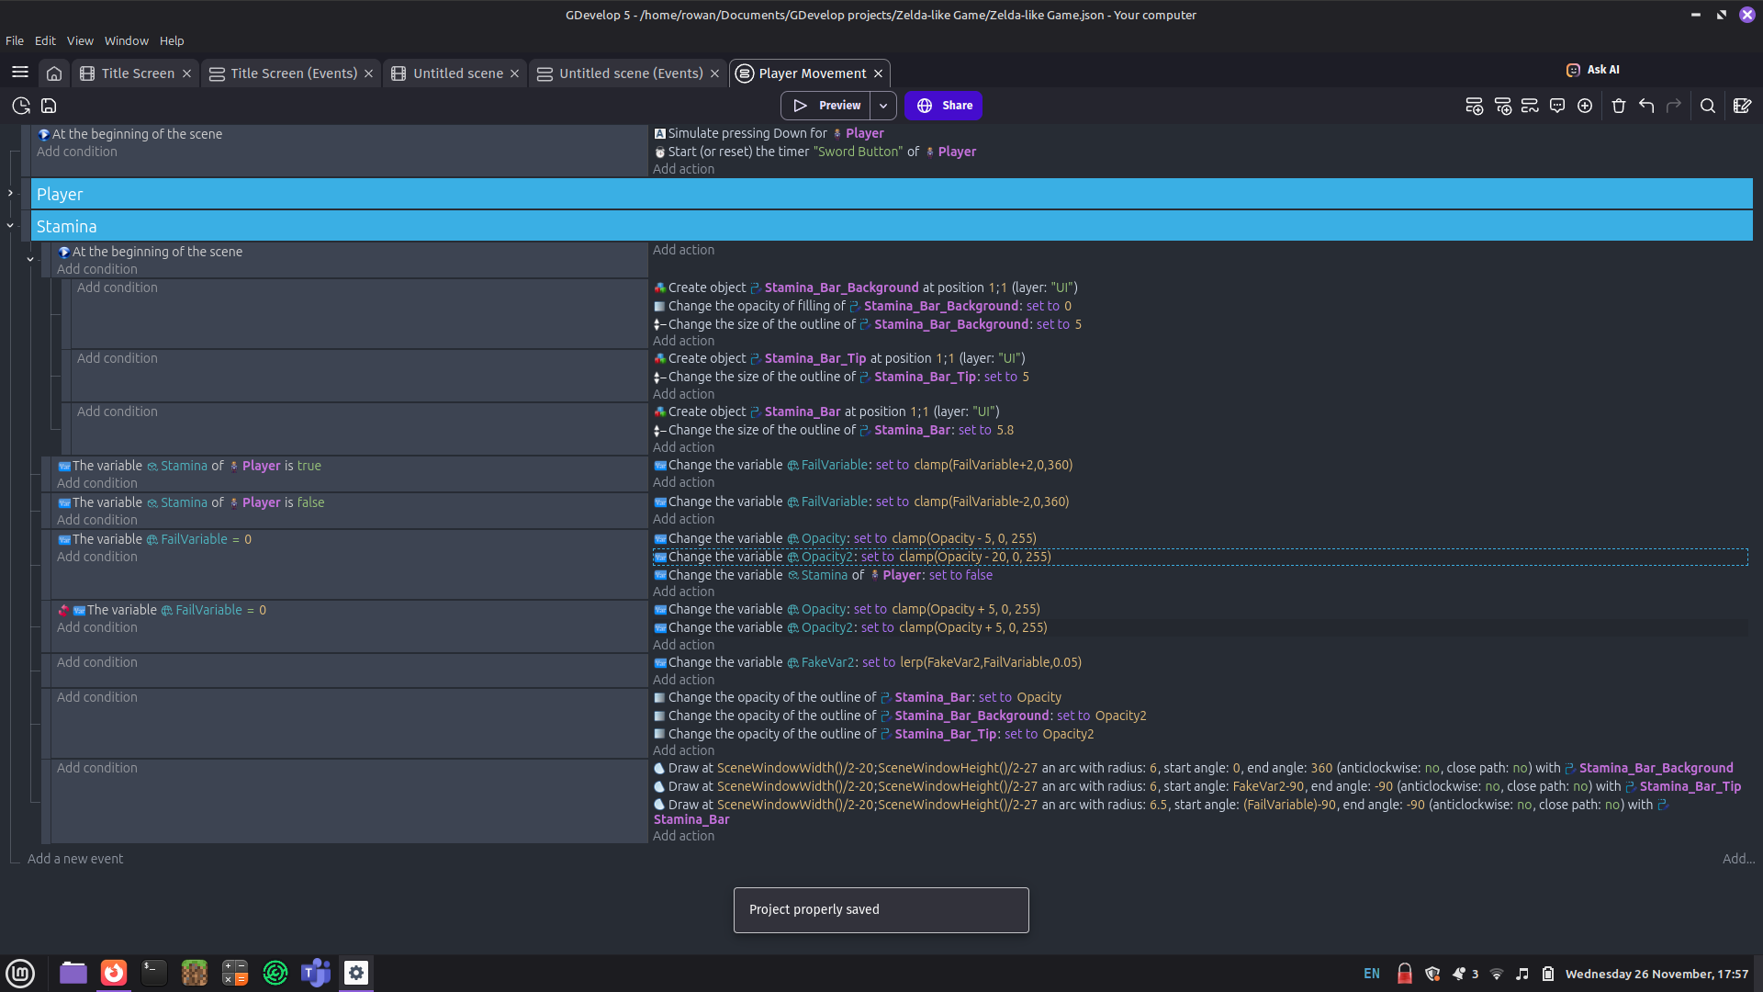Click the Share button
Viewport: 1763px width, 992px height.
tap(943, 106)
